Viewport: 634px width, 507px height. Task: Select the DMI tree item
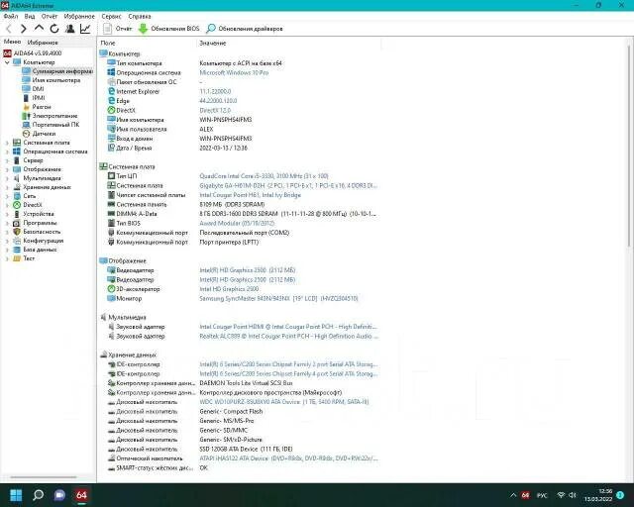click(x=33, y=89)
